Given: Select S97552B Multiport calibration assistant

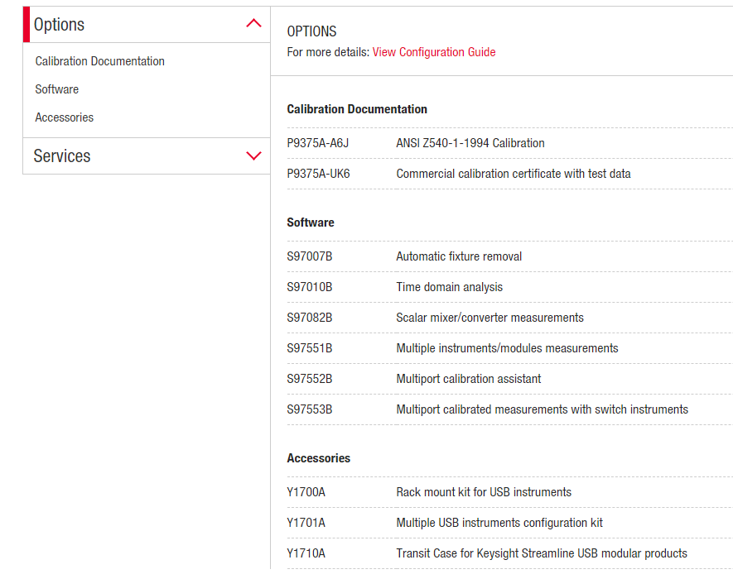Looking at the screenshot, I should point(509,379).
